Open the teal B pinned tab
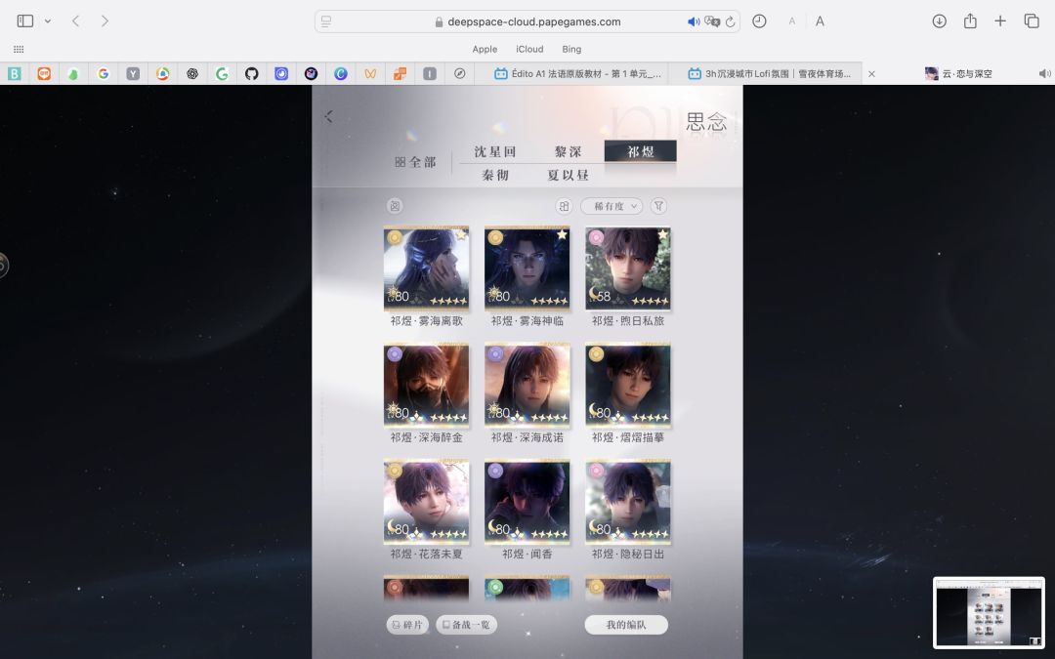Screen dimensions: 1055x659 coord(14,74)
